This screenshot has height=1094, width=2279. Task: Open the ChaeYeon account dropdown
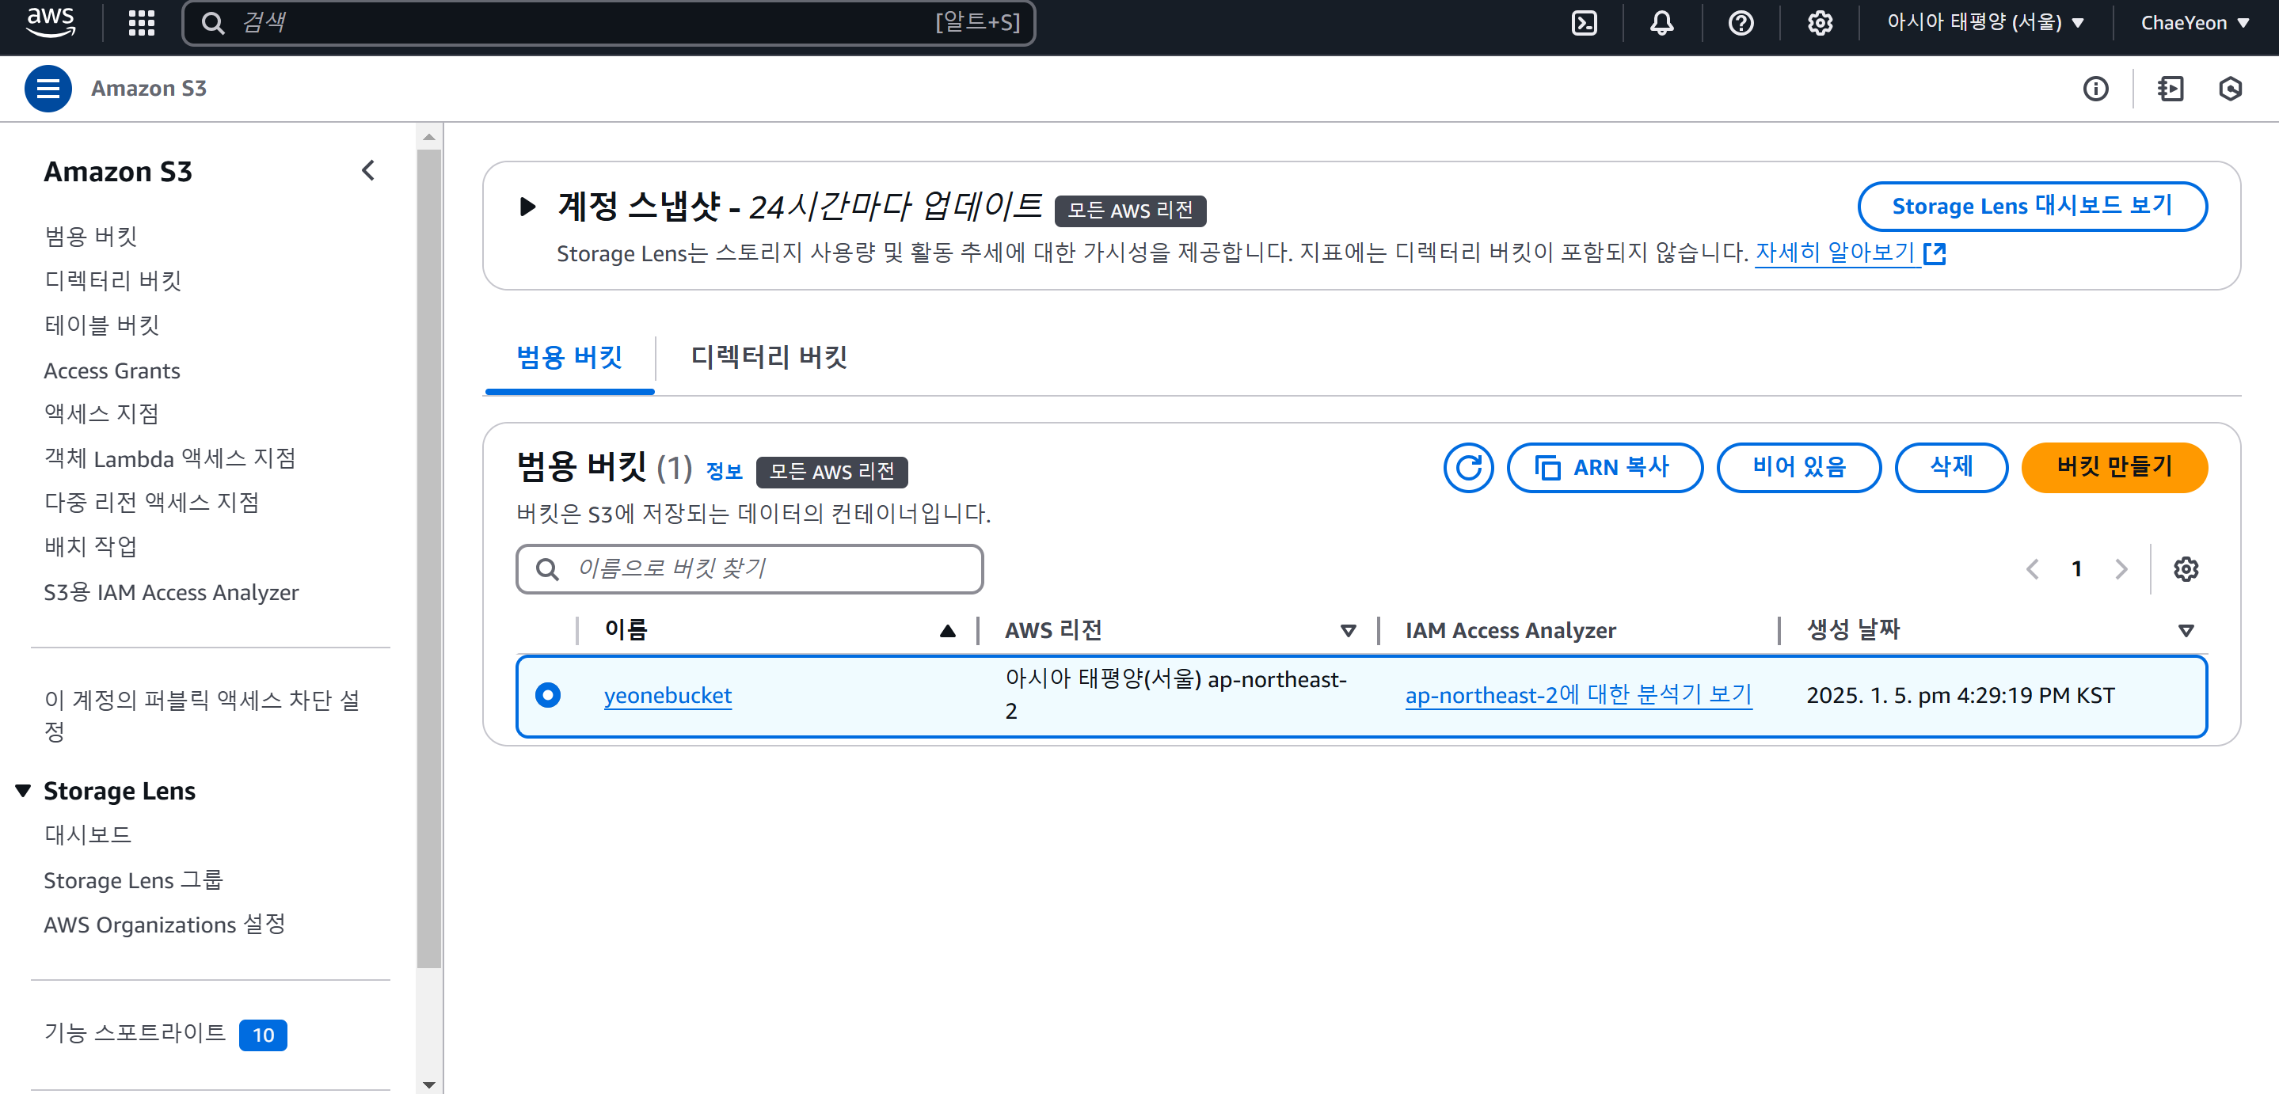click(x=2194, y=23)
